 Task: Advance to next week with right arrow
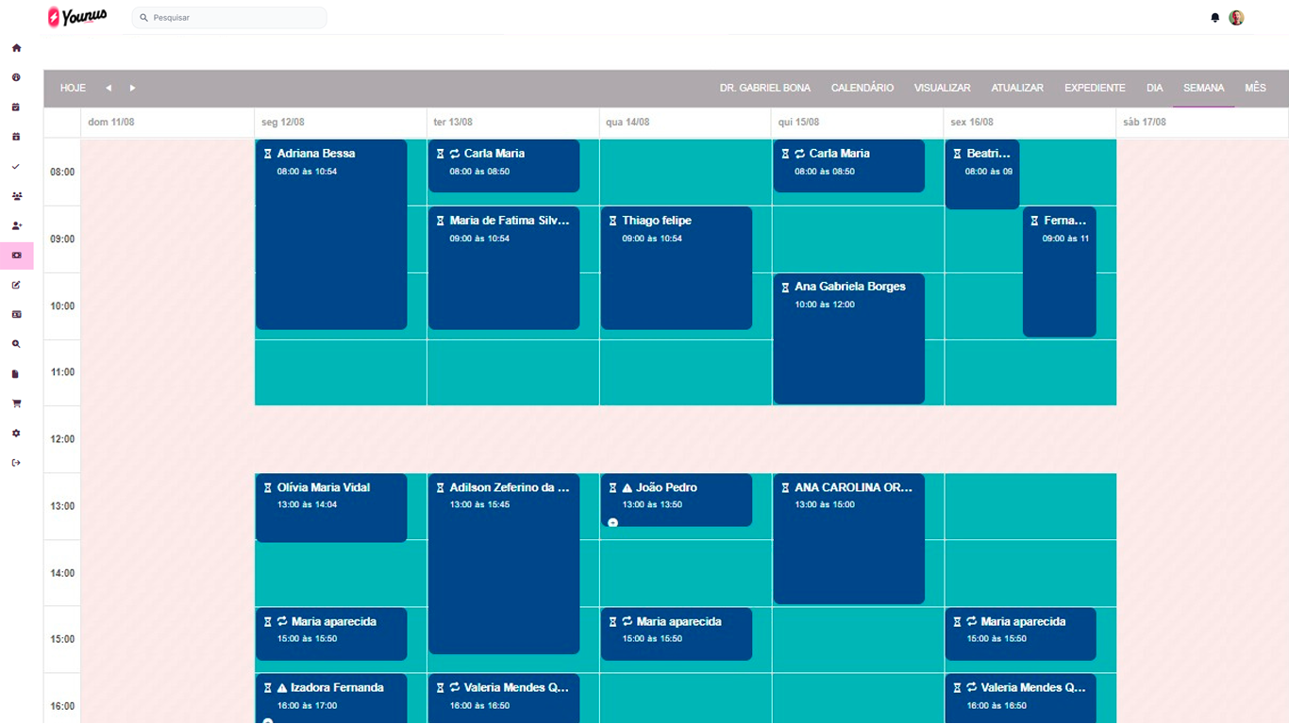133,89
